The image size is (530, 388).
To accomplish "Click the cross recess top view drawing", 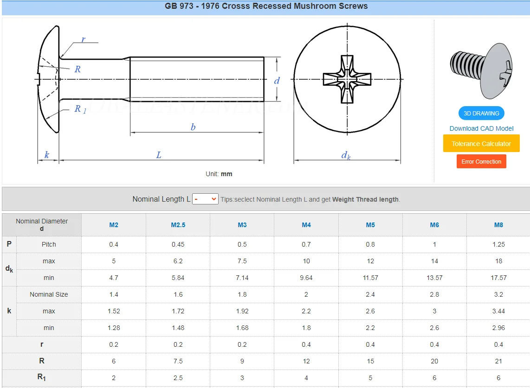I will click(347, 79).
